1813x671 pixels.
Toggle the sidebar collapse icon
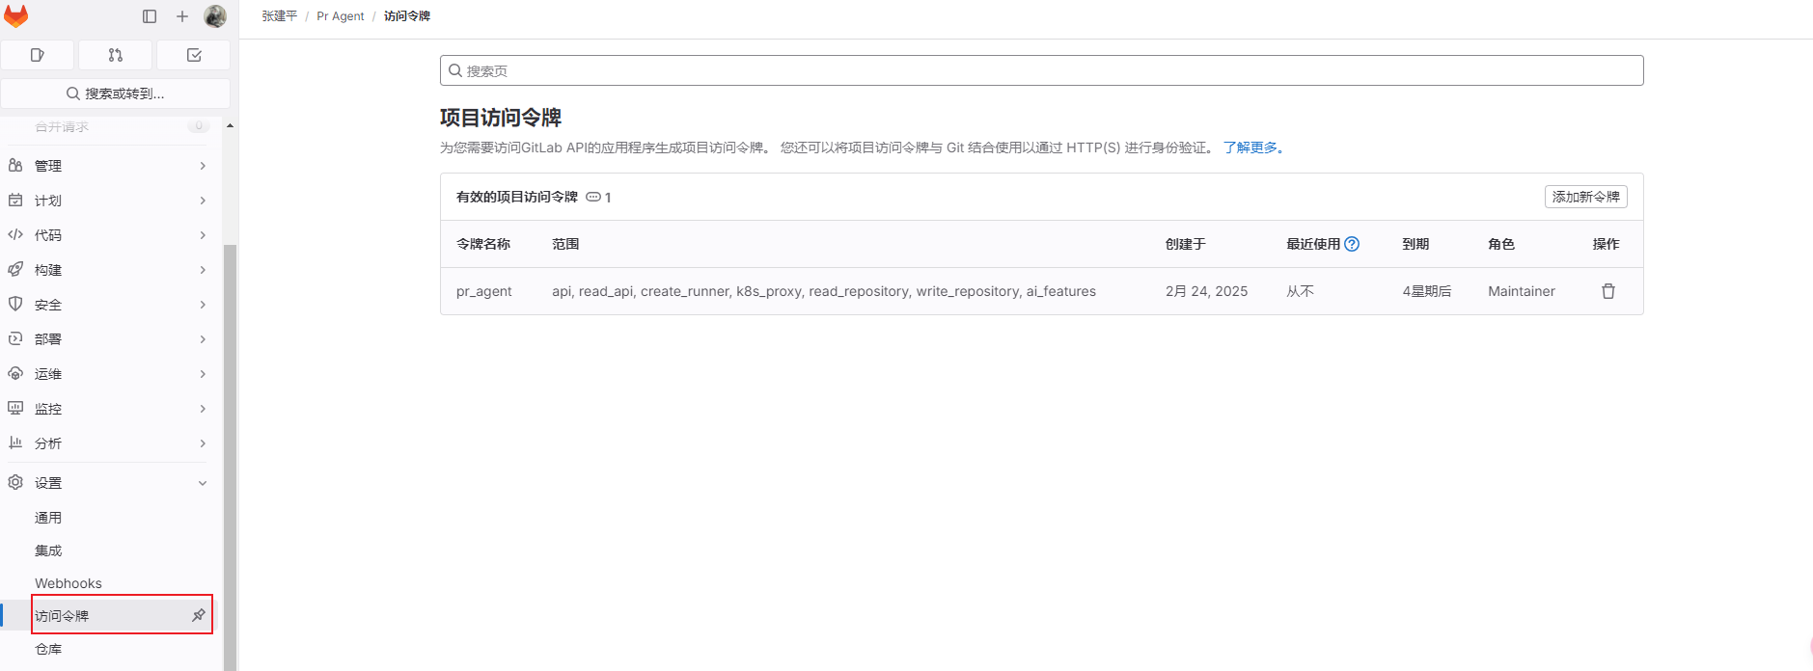click(x=150, y=16)
